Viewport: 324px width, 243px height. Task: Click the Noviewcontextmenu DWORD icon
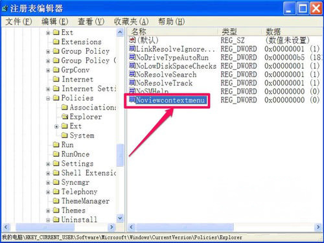click(x=132, y=100)
